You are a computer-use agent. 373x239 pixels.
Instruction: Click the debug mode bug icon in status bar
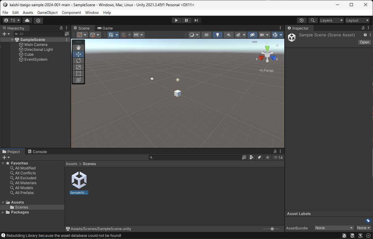344,236
